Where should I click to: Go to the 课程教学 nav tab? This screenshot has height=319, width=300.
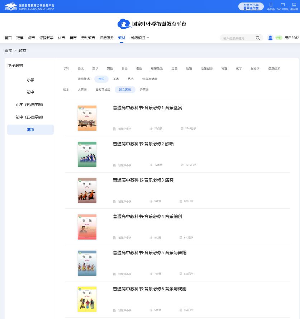tap(46, 38)
